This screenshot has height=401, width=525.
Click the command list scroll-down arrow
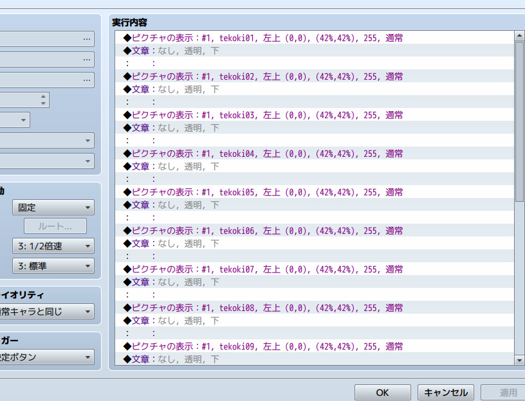(519, 361)
